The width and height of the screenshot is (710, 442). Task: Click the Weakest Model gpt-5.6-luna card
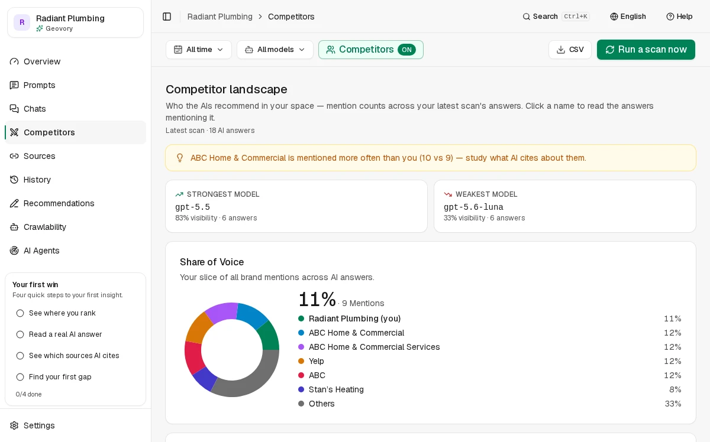(x=565, y=206)
